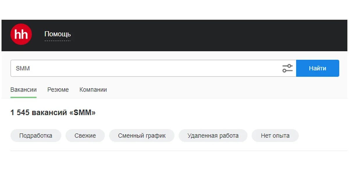Image resolution: width=349 pixels, height=174 pixels.
Task: Click the Найти search button
Action: point(318,68)
